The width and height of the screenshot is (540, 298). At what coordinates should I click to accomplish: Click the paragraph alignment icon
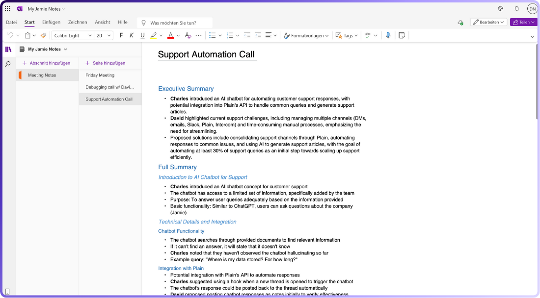pos(268,35)
